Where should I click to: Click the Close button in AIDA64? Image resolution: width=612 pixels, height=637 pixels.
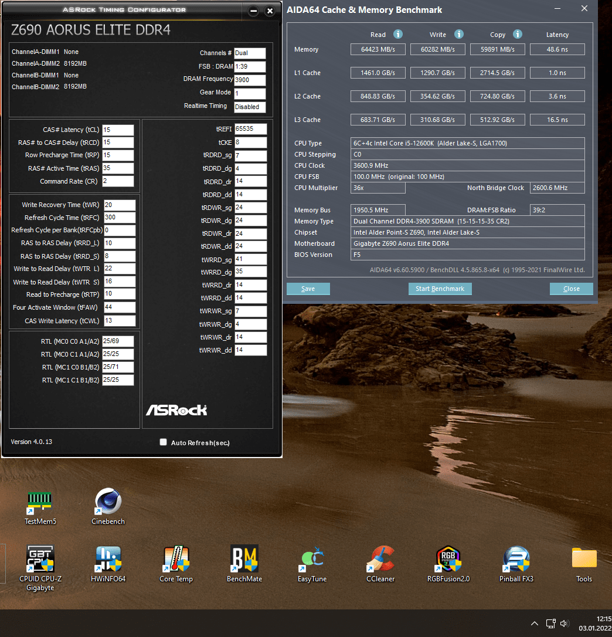pos(572,289)
